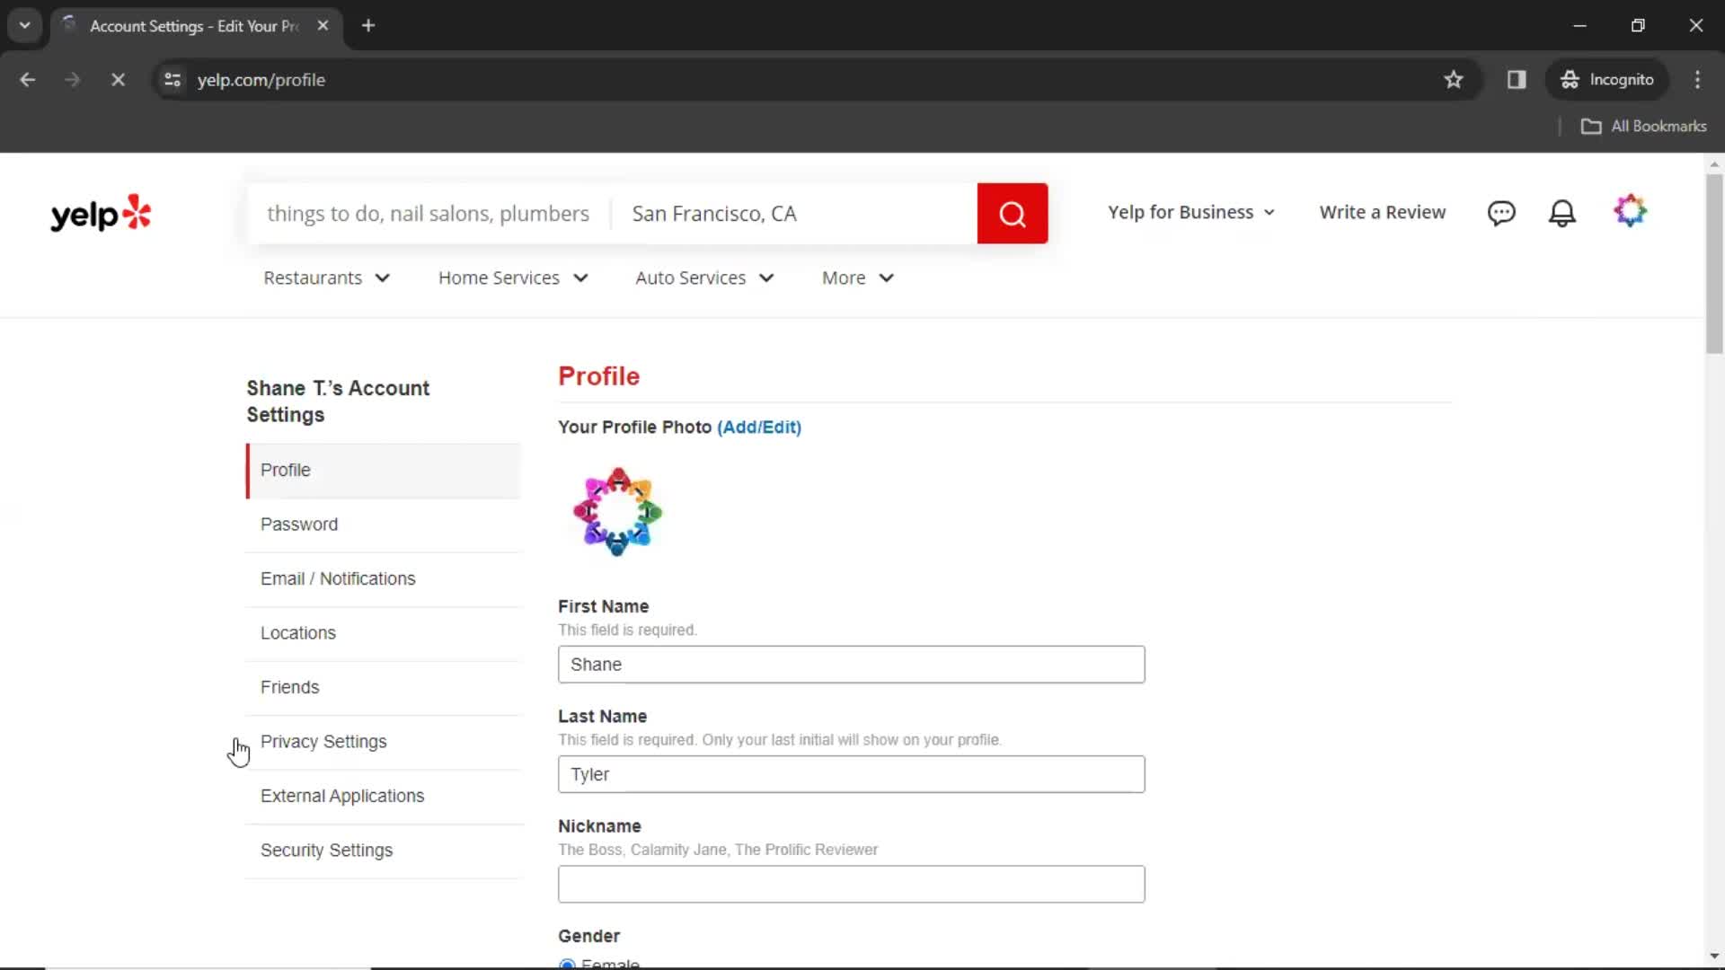
Task: Expand the Home Services menu
Action: point(513,278)
